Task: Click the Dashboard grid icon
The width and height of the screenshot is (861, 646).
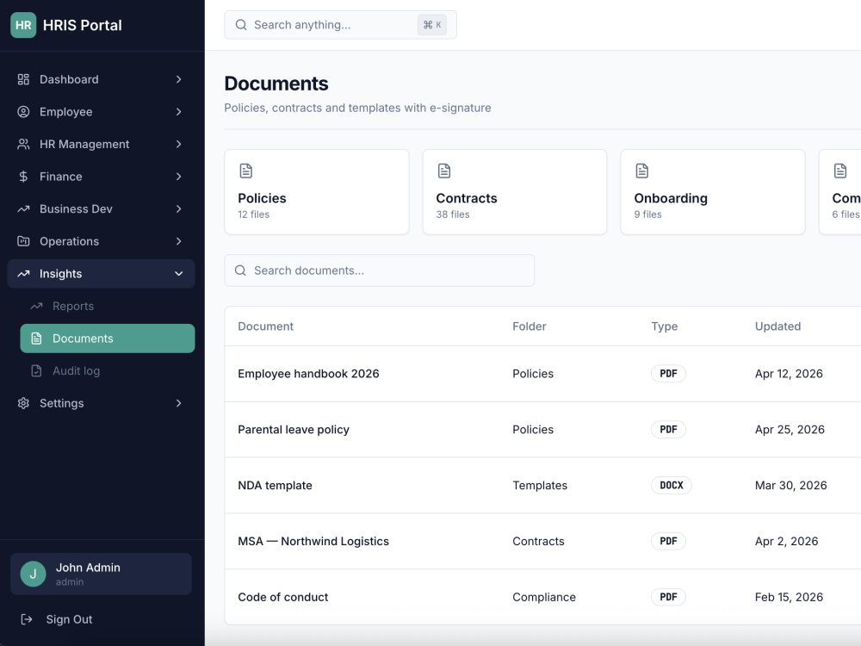Action: 23,79
